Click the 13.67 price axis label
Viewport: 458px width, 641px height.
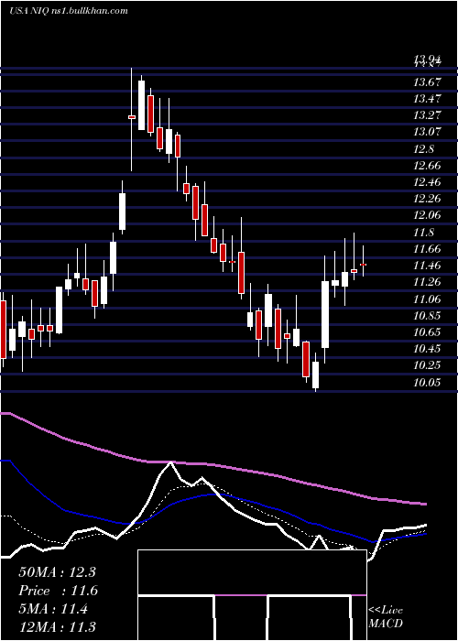[427, 82]
